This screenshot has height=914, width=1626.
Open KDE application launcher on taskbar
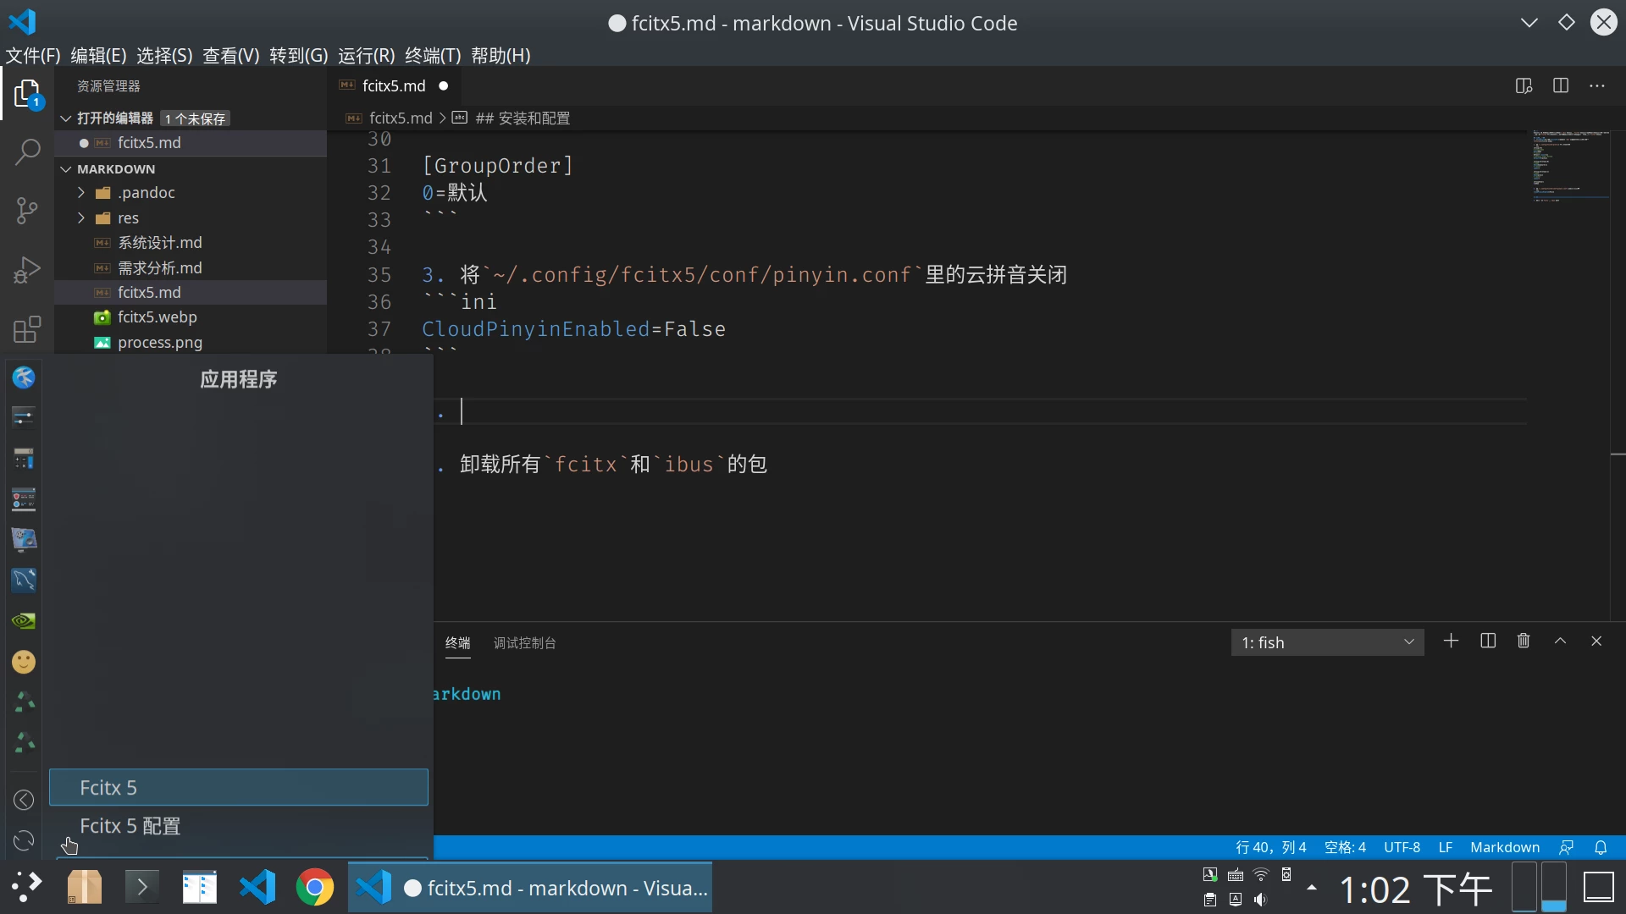pos(27,888)
